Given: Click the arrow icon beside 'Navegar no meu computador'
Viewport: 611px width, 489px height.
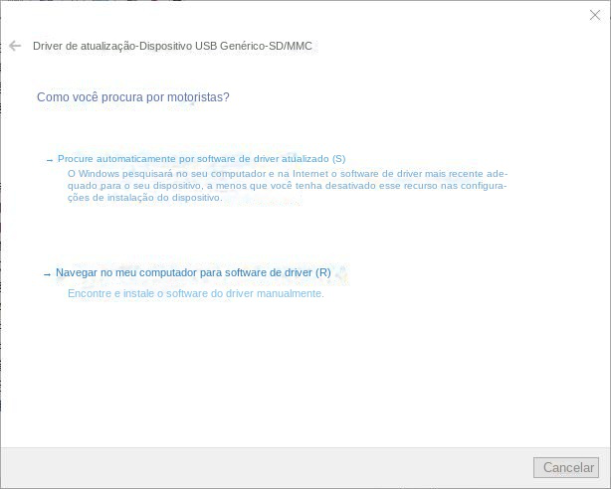Looking at the screenshot, I should 47,275.
